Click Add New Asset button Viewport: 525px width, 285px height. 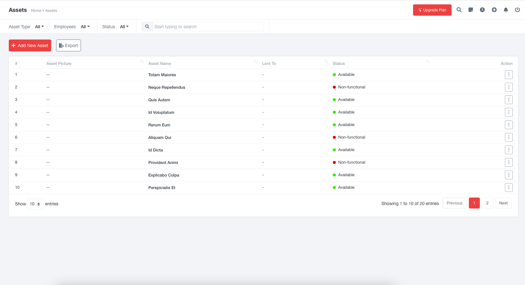click(30, 45)
